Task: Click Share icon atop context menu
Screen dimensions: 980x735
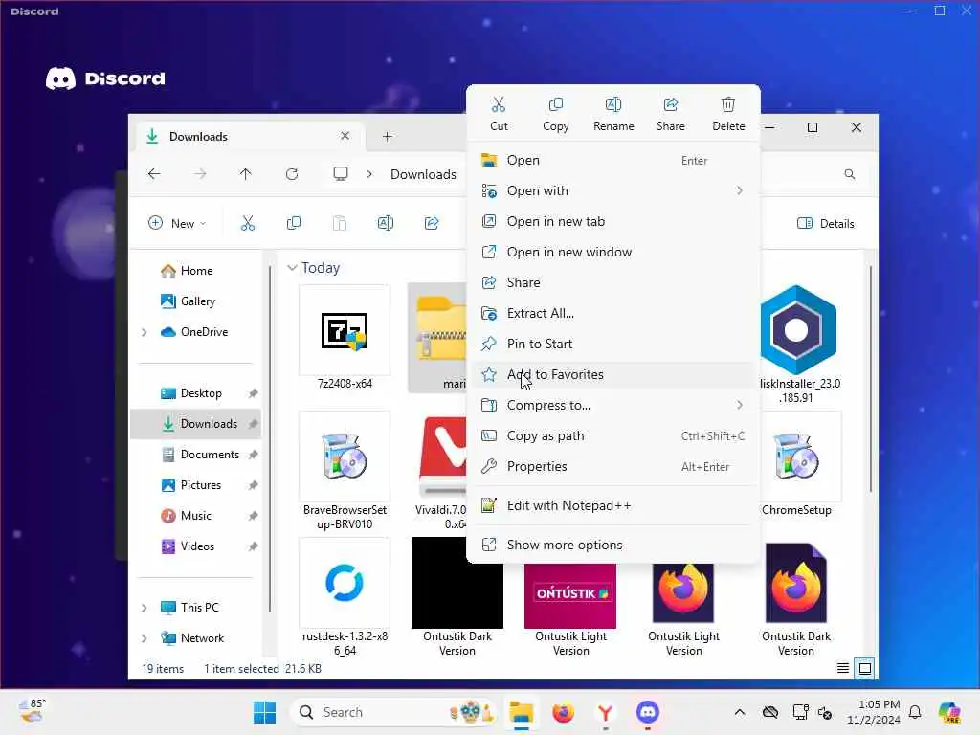Action: click(671, 113)
